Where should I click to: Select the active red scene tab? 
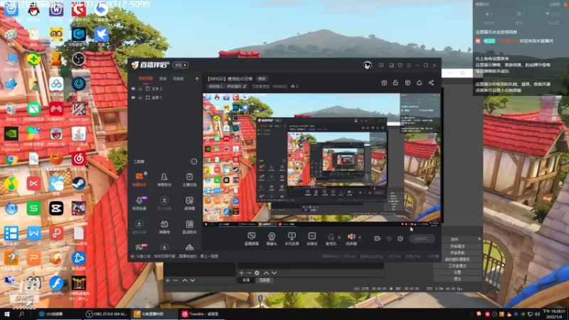pyautogui.click(x=146, y=78)
